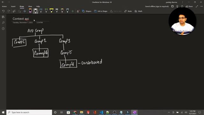Screen dimensions: 204x115
Task: Toggle the Ruler
Action: 128,11
